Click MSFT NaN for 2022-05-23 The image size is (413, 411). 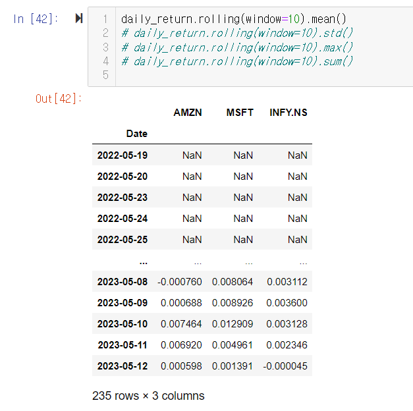(243, 198)
